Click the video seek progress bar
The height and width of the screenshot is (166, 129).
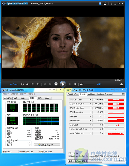[x=57, y=80]
